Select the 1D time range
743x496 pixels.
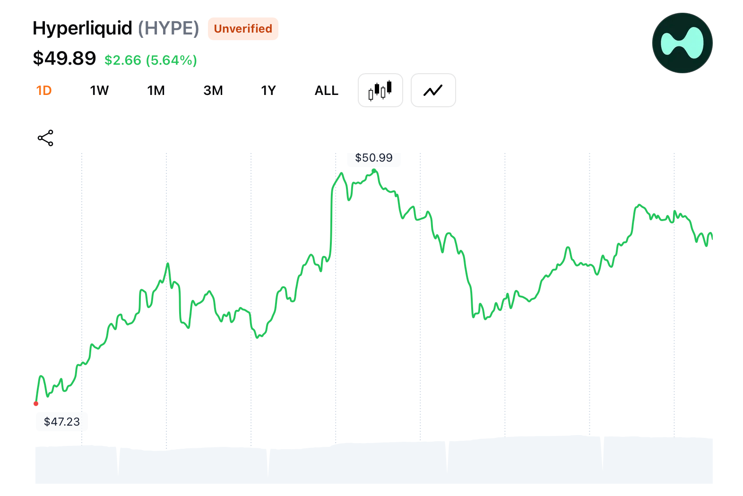pyautogui.click(x=44, y=90)
